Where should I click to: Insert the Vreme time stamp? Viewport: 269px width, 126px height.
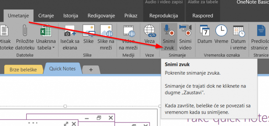coord(221,34)
